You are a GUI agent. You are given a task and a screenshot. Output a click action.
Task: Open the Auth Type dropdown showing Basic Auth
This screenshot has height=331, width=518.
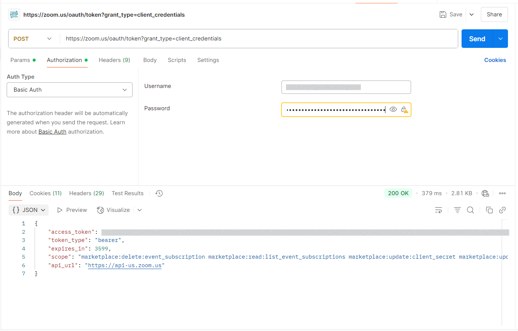(69, 89)
